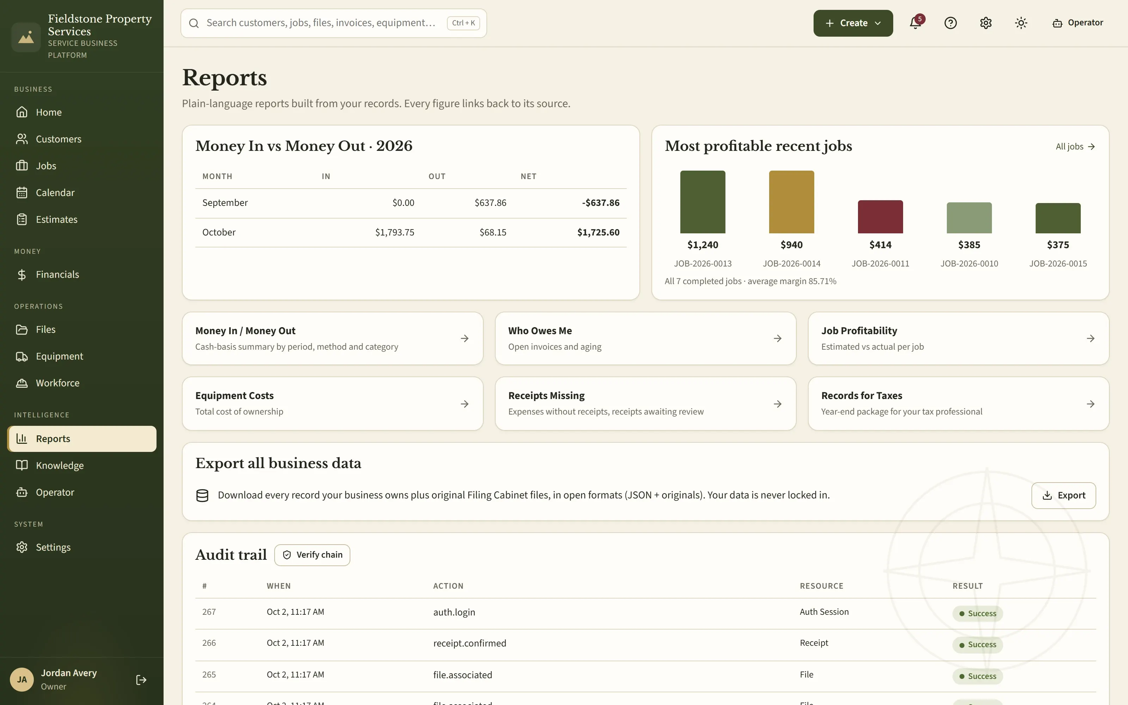This screenshot has width=1128, height=705.
Task: Click September net -$637.86
Action: coord(600,203)
